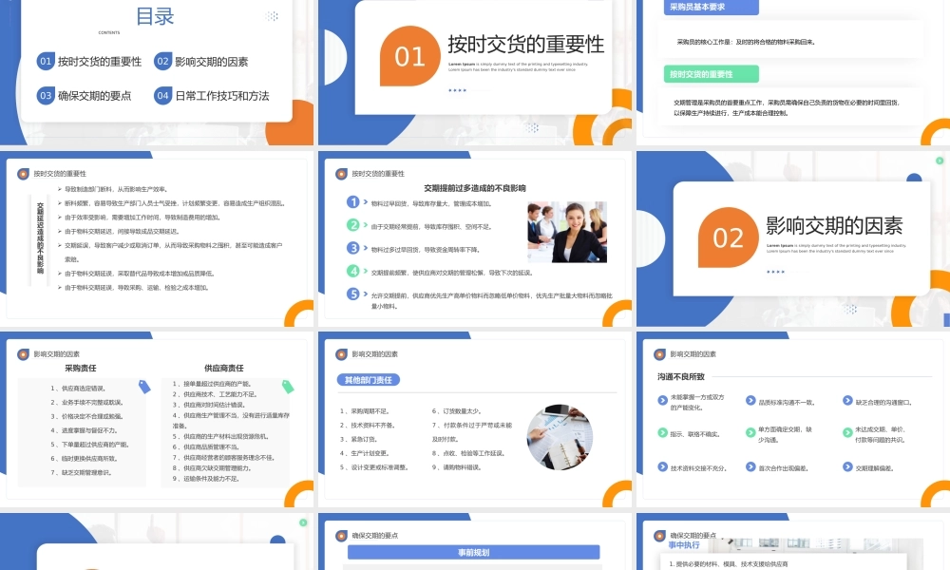Click the 其他部门责任 pill label
Image resolution: width=950 pixels, height=570 pixels.
[x=369, y=380]
